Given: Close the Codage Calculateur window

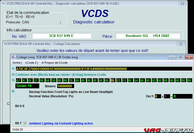Looking at the screenshot, I should 181,44.
